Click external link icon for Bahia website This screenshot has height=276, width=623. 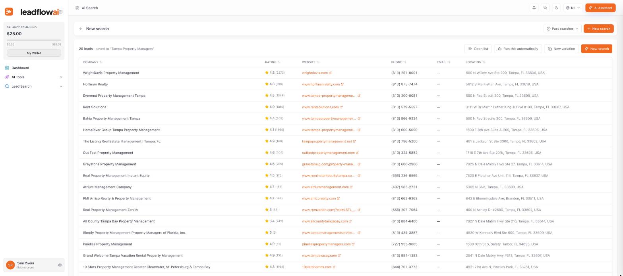tap(359, 119)
